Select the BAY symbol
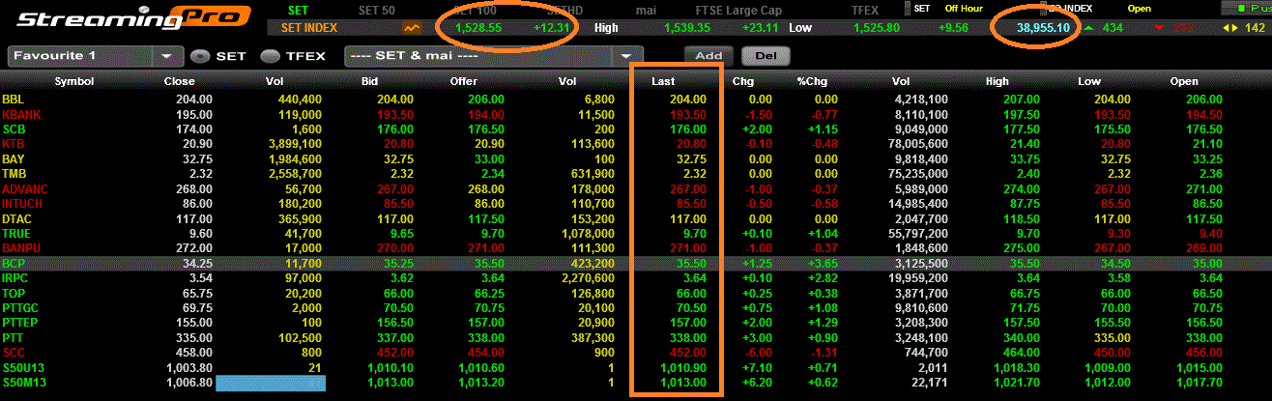Screen dimensions: 1272x401 pyautogui.click(x=14, y=158)
